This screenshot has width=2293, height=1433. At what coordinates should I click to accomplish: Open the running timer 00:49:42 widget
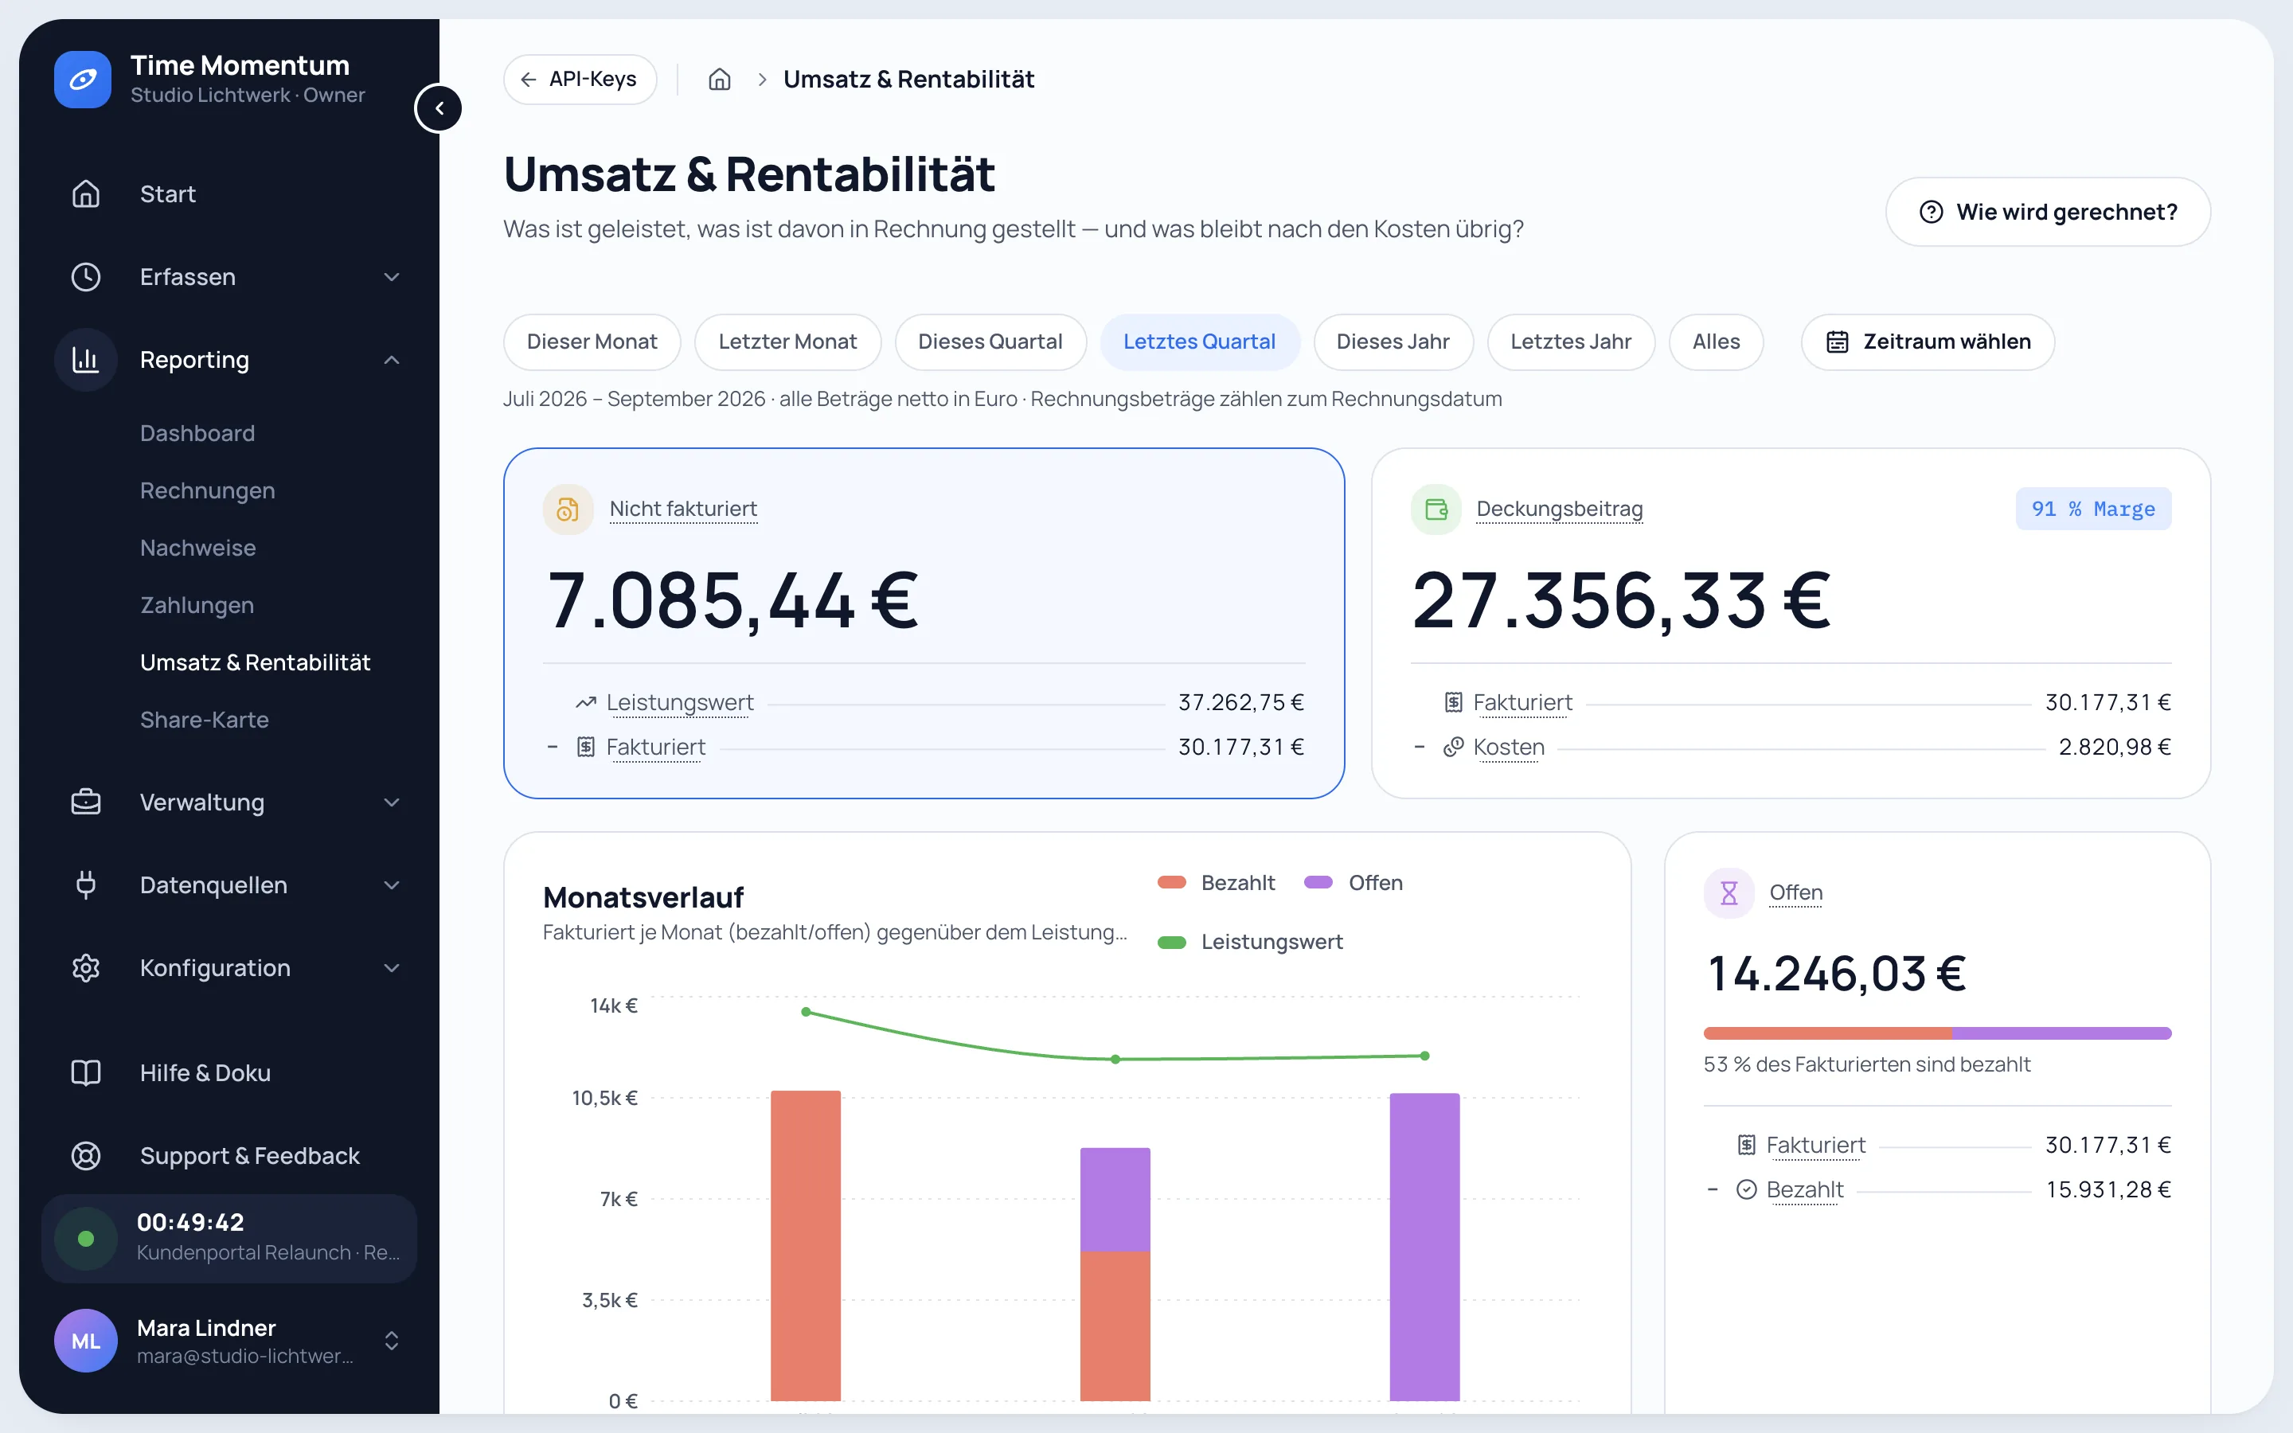pyautogui.click(x=229, y=1238)
